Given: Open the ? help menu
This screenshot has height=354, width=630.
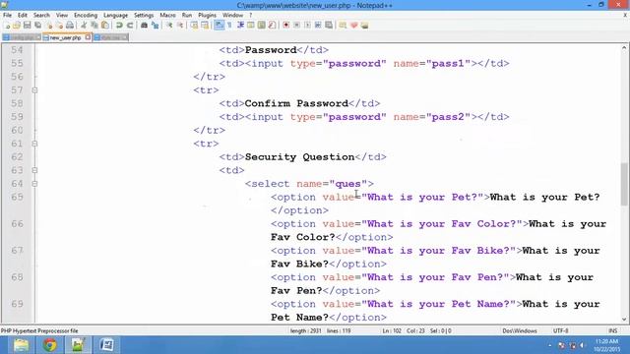Looking at the screenshot, I should [250, 16].
